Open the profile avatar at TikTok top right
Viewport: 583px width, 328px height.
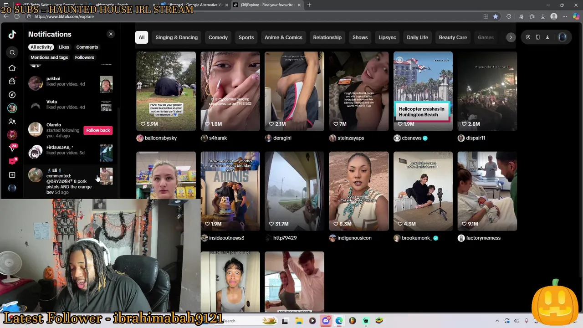pos(563,37)
